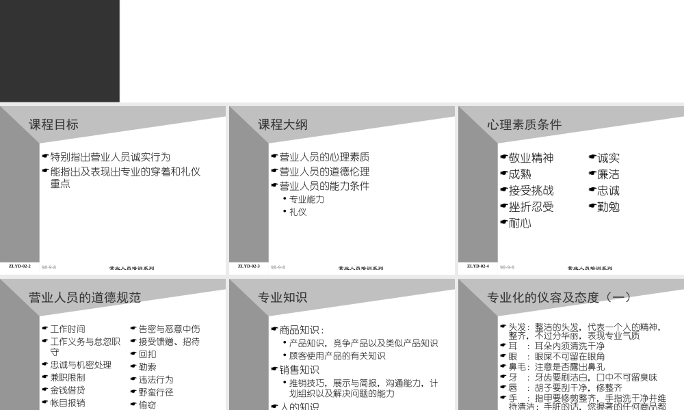Click the bullet 营业人员的道德伦理
The width and height of the screenshot is (684, 410).
pos(324,172)
